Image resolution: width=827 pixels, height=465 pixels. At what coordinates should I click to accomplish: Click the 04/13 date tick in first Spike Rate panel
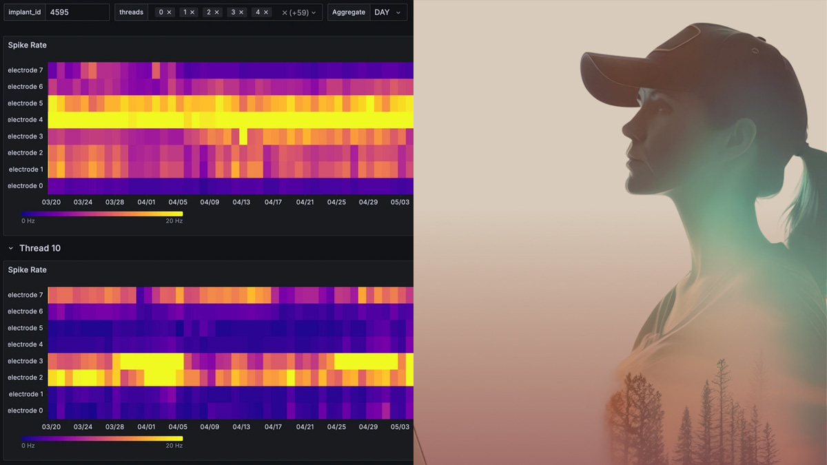pos(241,203)
